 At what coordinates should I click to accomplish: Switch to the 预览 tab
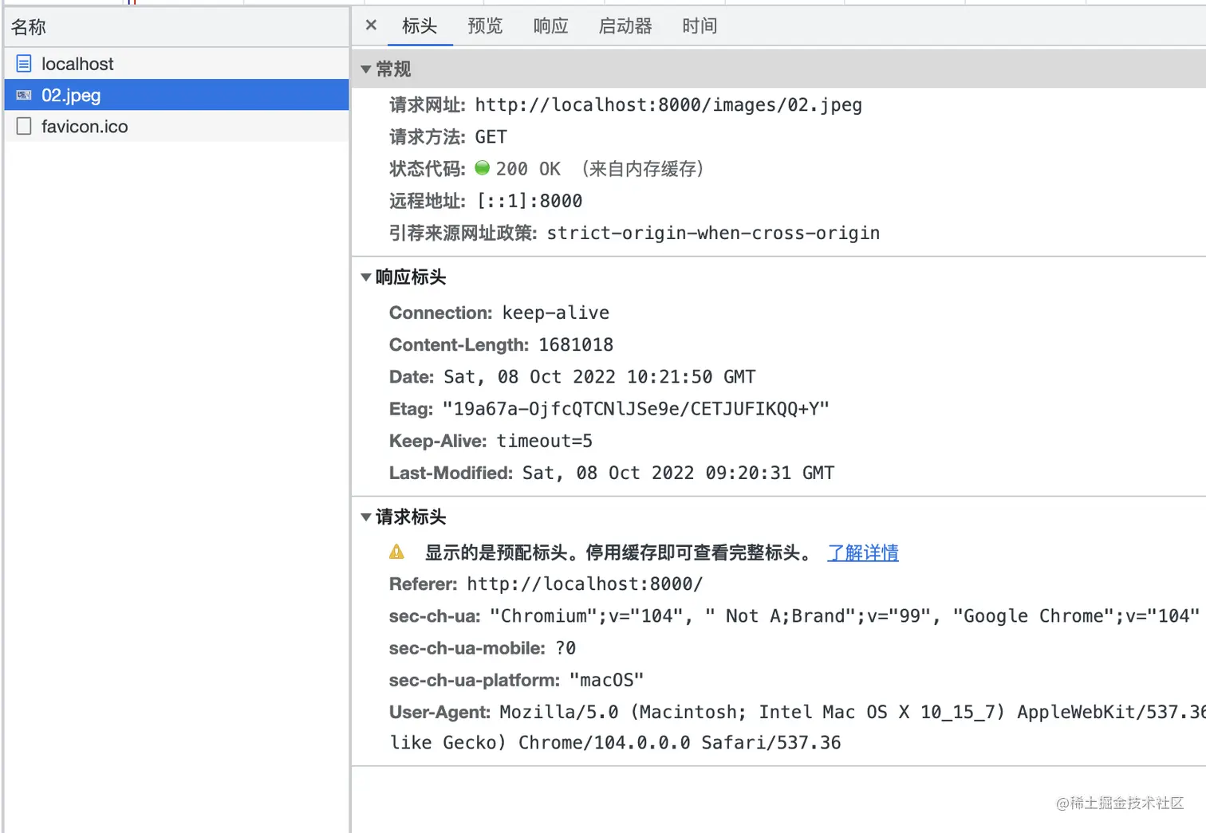[485, 26]
